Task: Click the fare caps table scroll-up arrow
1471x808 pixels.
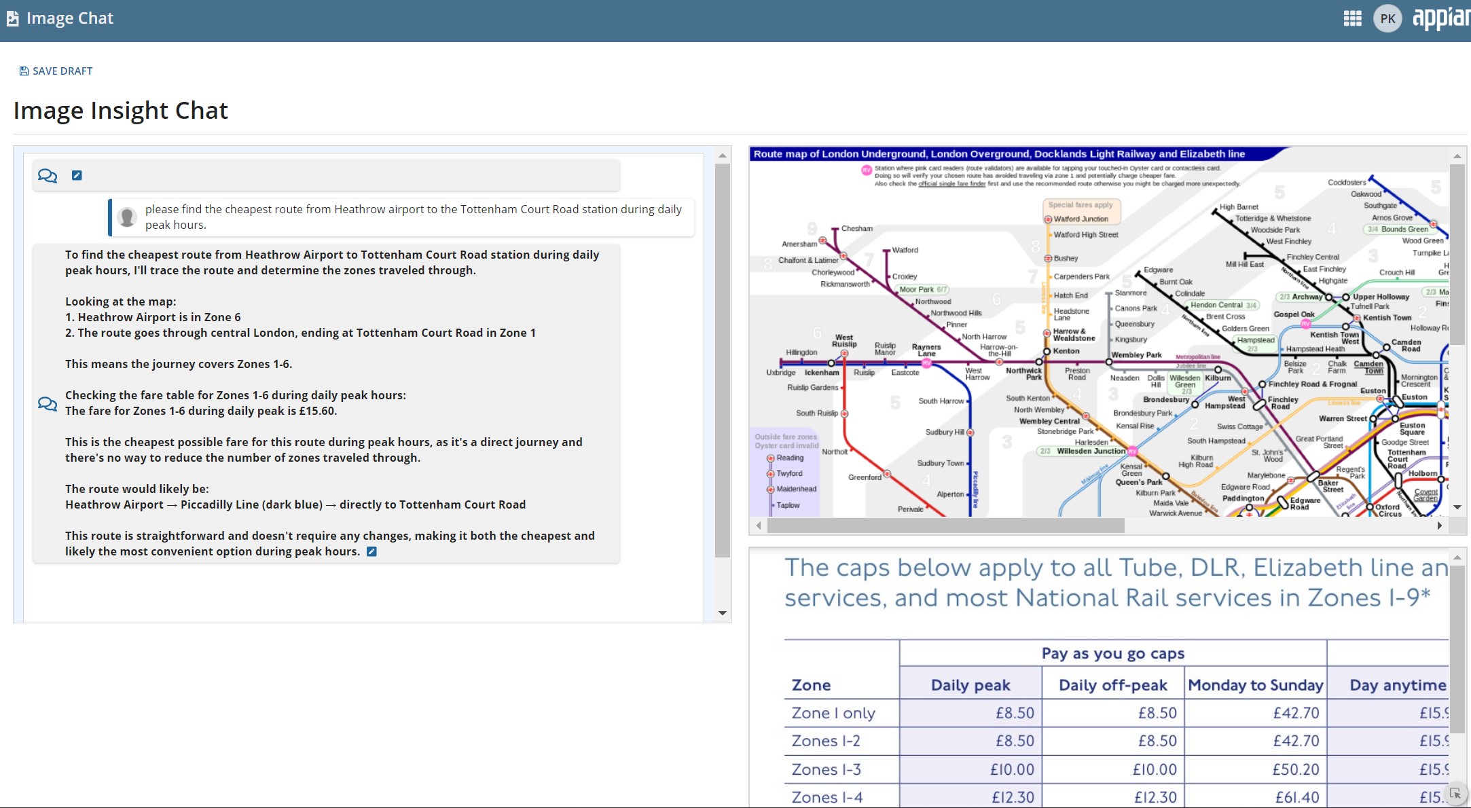Action: pos(1457,557)
